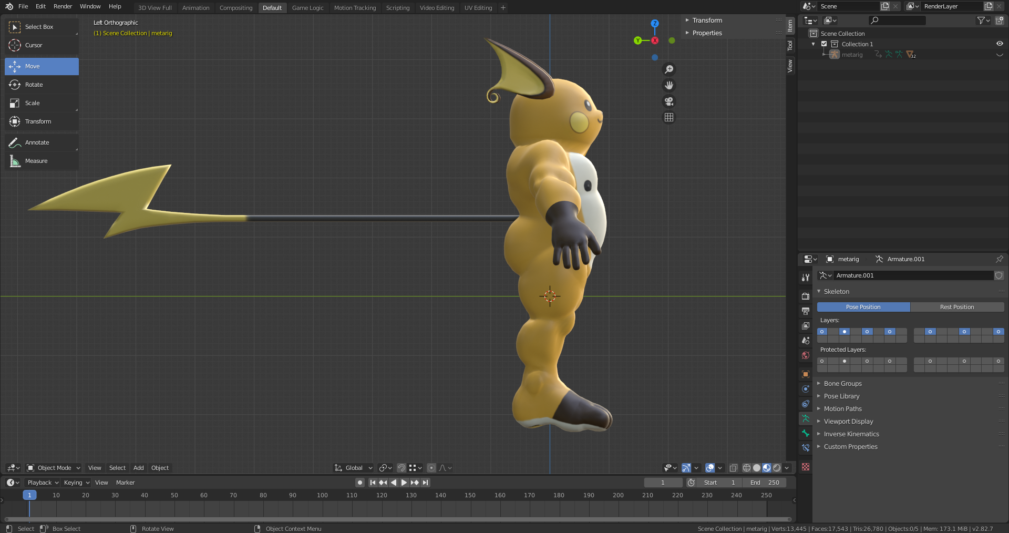
Task: Click outliner search field
Action: (x=897, y=20)
